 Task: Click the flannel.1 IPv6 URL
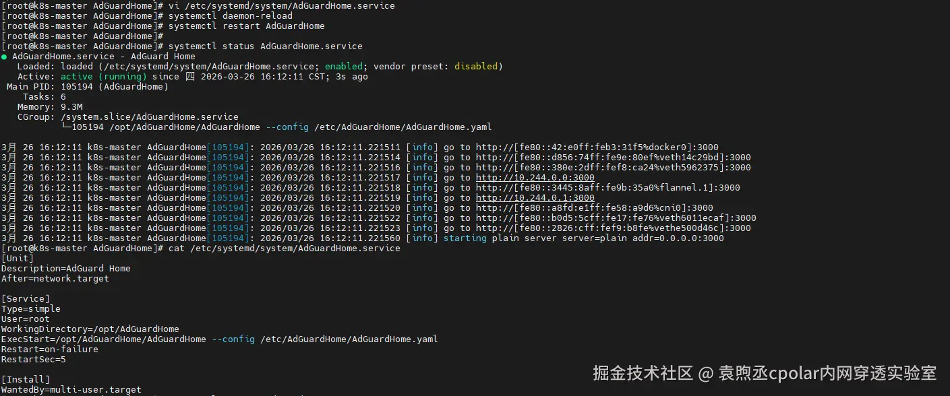(x=608, y=188)
